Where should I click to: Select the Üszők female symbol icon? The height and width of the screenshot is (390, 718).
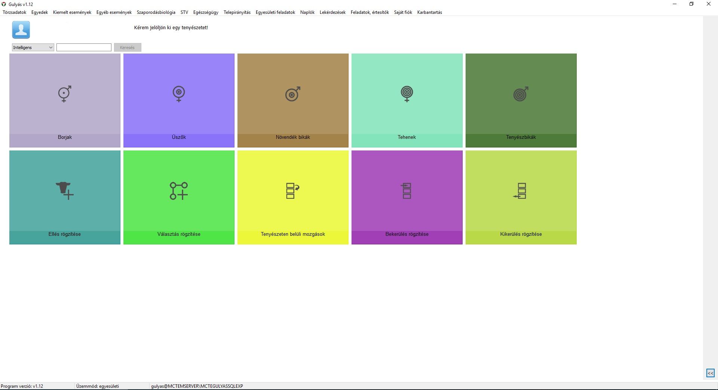pos(179,94)
